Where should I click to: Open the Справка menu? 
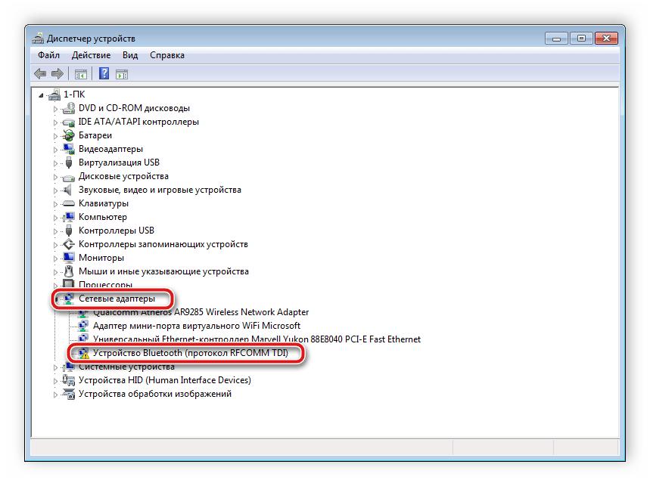click(166, 55)
